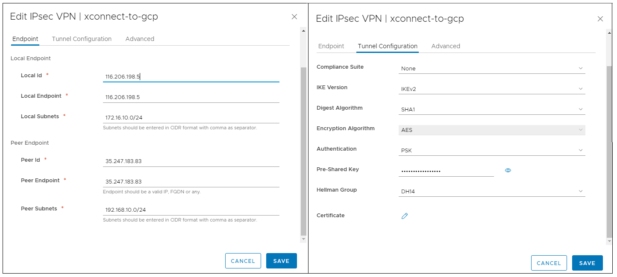Screen dimensions: 617x277
Task: Click the right dialog scroll down arrow
Action: pyautogui.click(x=609, y=242)
